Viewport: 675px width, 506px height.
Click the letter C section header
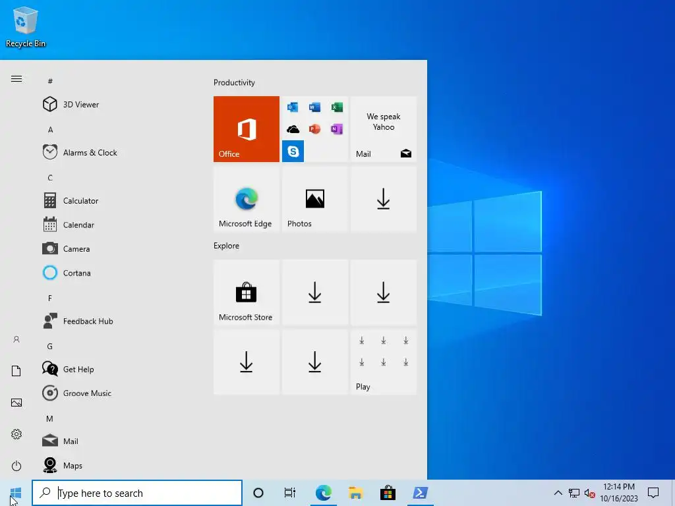pos(50,178)
